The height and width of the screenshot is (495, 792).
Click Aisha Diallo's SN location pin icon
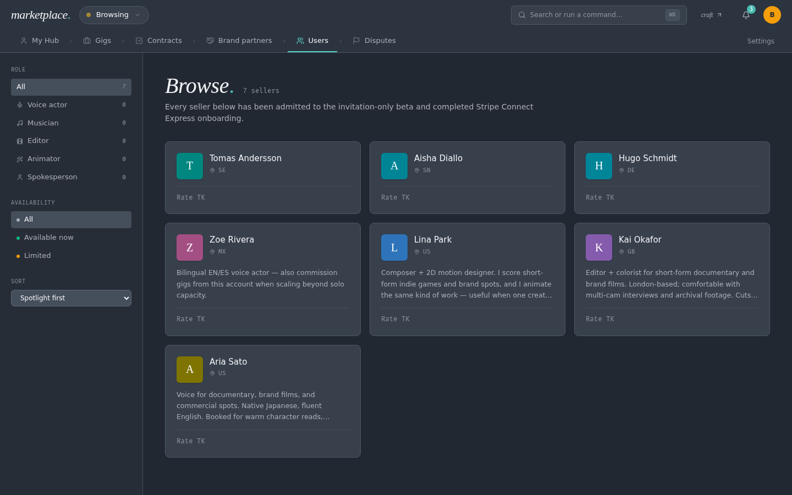tap(417, 170)
